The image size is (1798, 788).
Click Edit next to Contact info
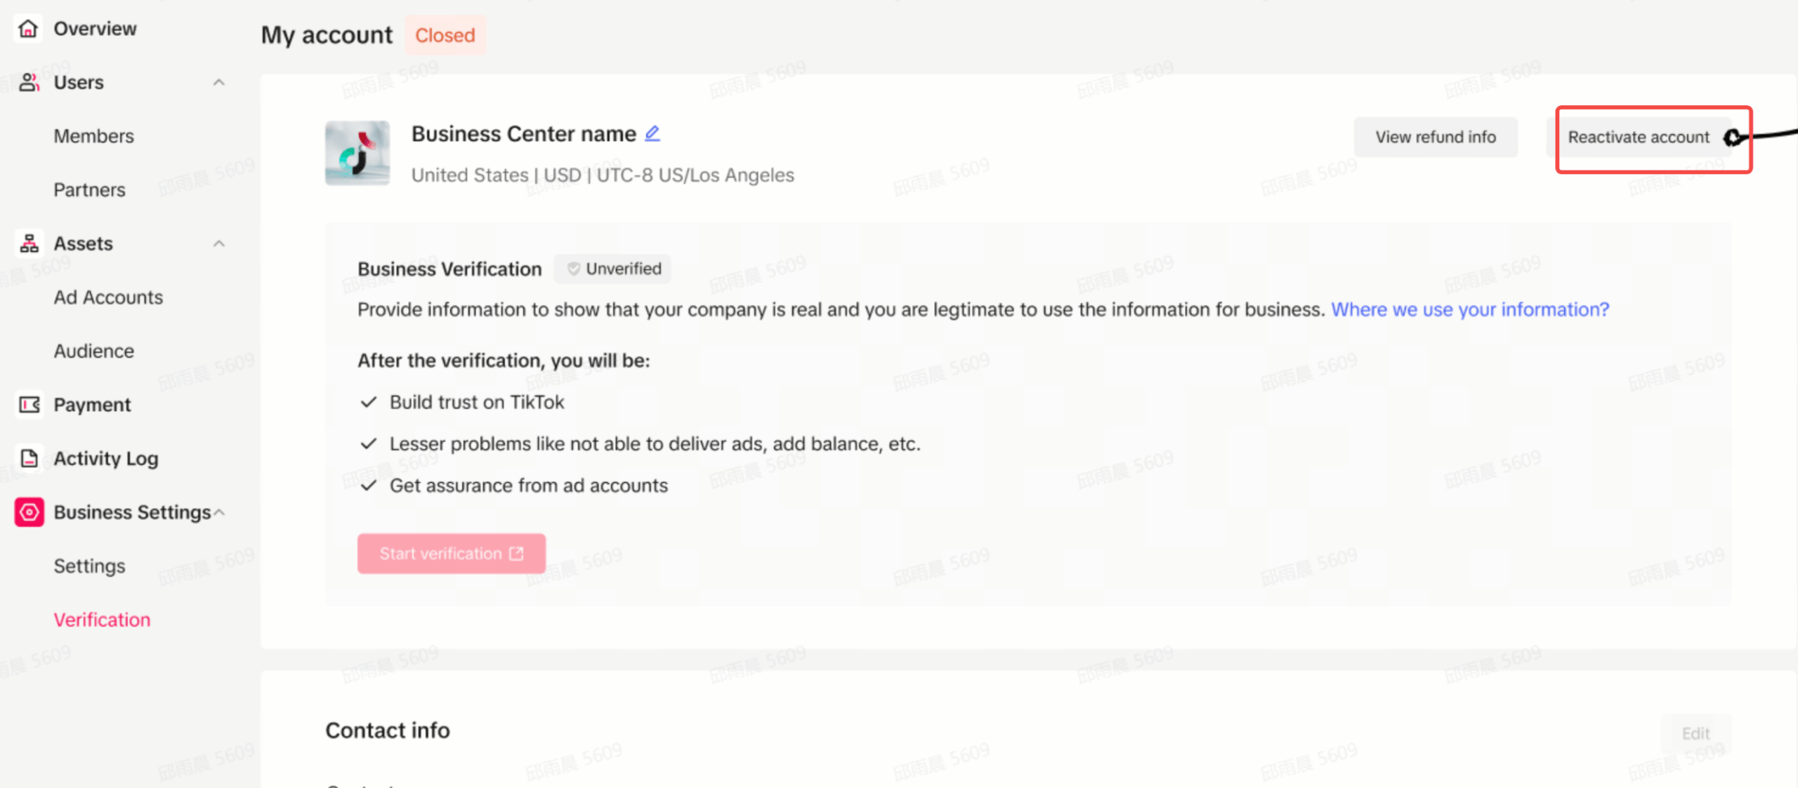[1695, 733]
